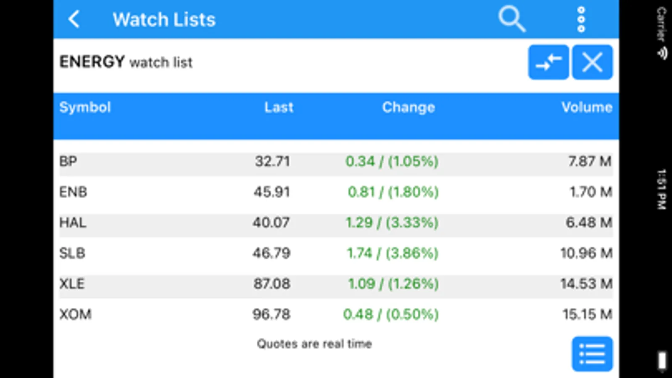Open the ENB symbol row
This screenshot has height=378, width=672.
[73, 192]
